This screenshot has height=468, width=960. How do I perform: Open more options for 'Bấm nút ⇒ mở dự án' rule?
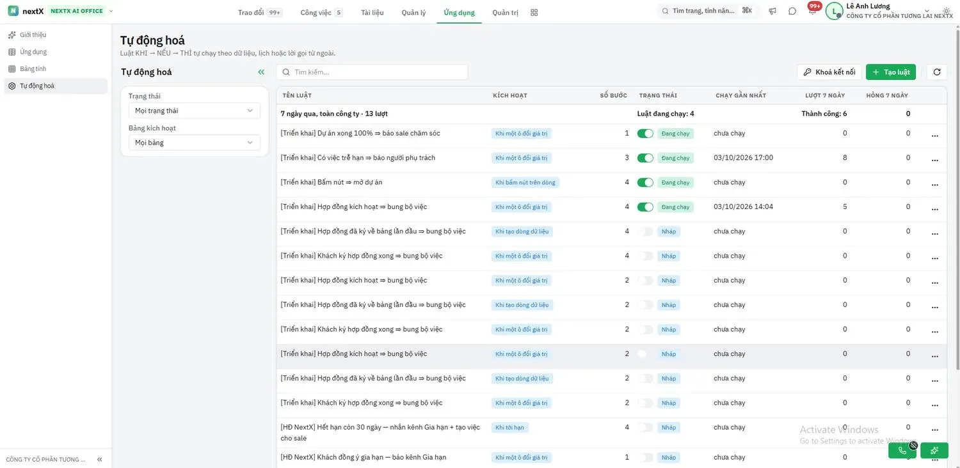[935, 185]
